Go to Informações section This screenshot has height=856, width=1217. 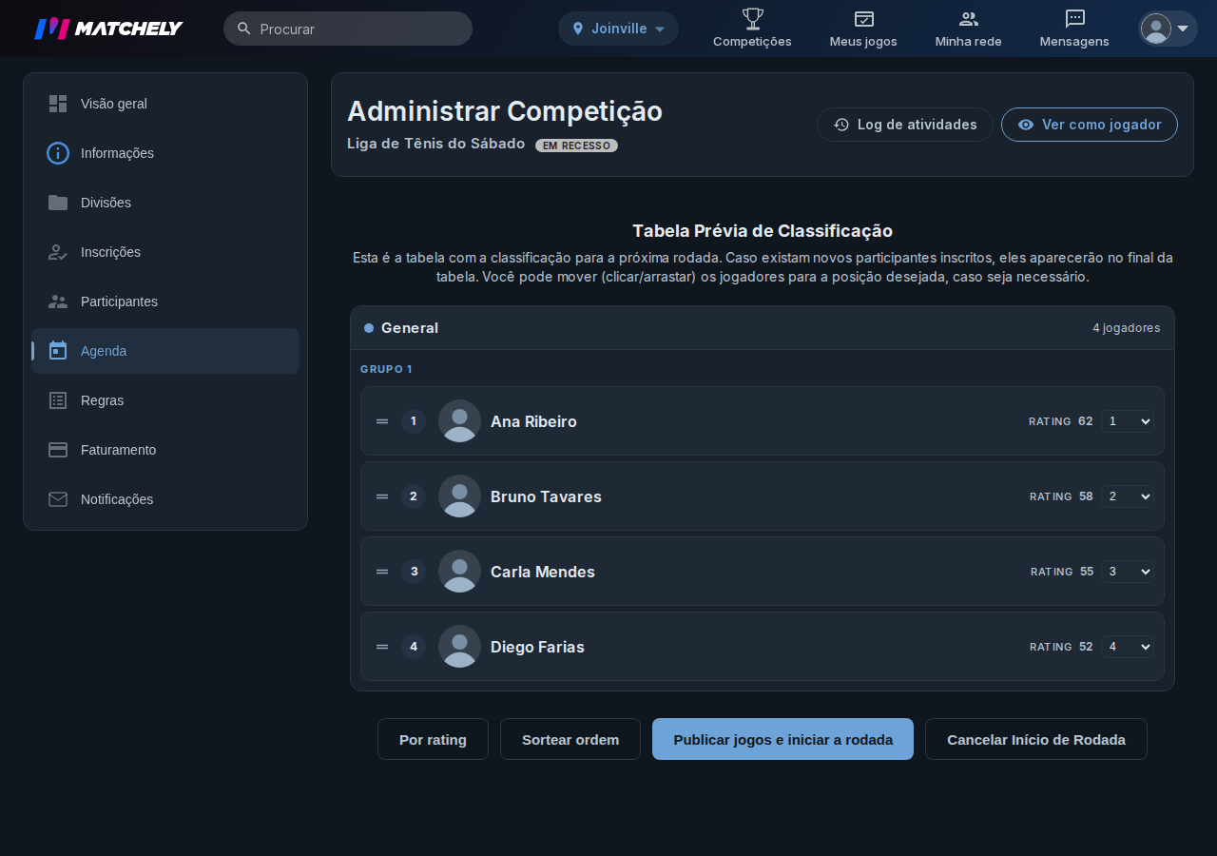tap(165, 153)
